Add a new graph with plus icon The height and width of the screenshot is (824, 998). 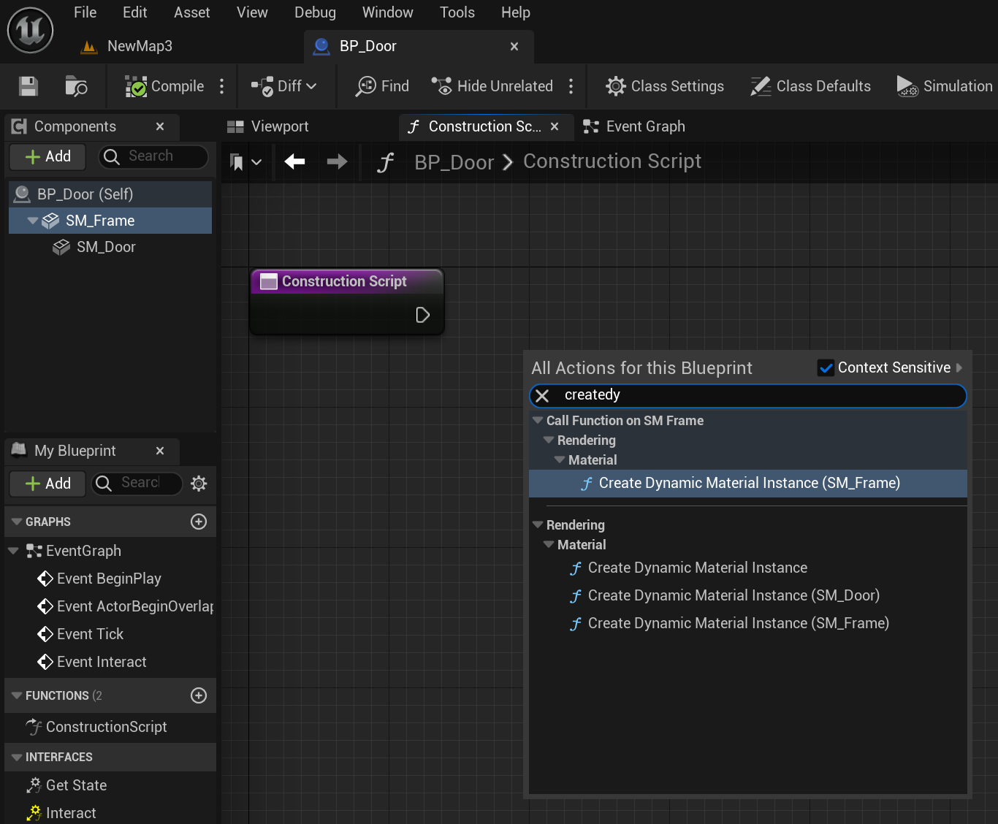[x=199, y=522]
